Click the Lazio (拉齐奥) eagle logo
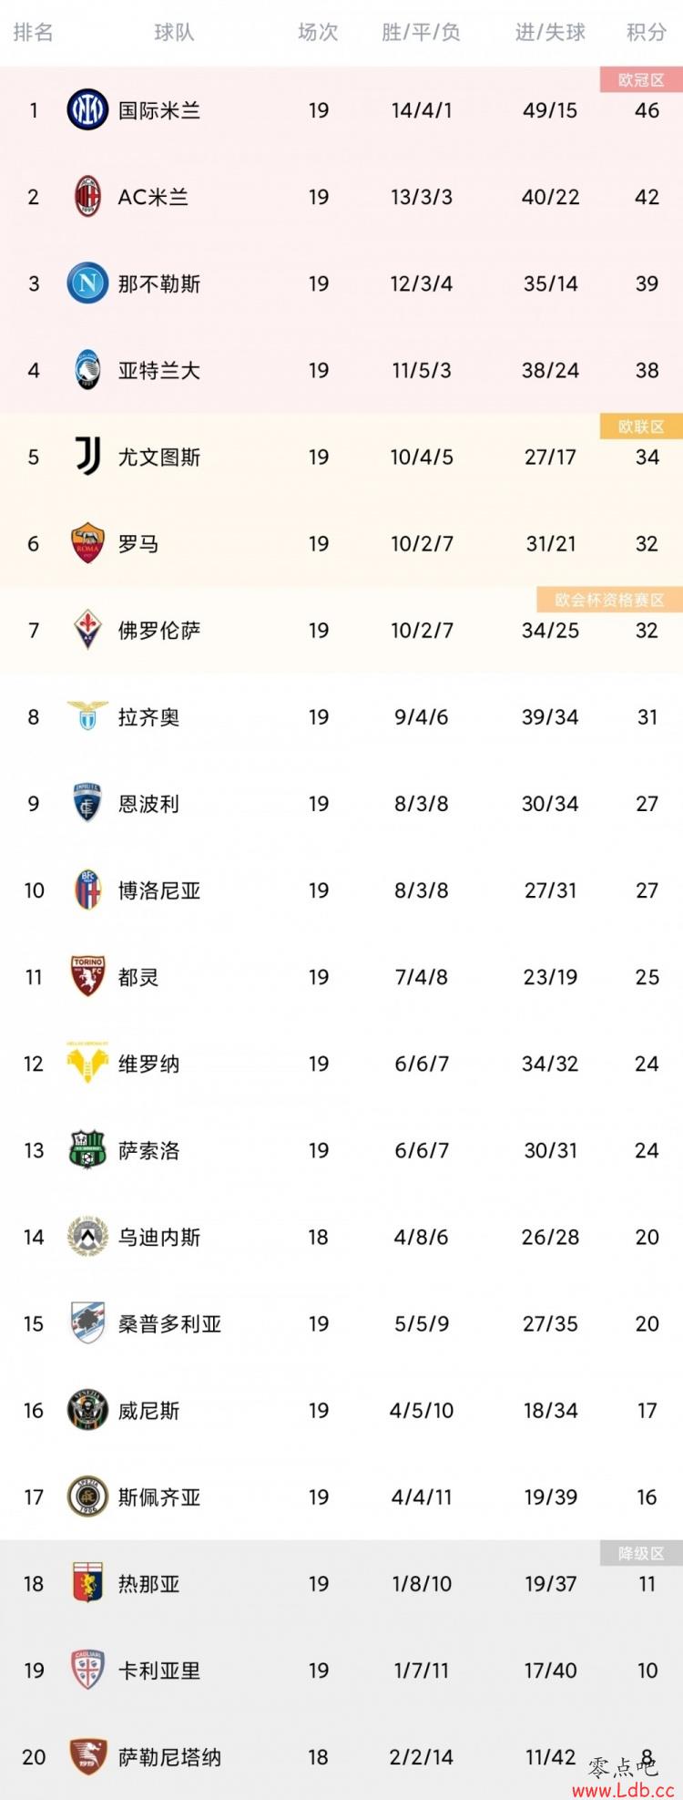Viewport: 683px width, 1800px height. click(x=87, y=716)
